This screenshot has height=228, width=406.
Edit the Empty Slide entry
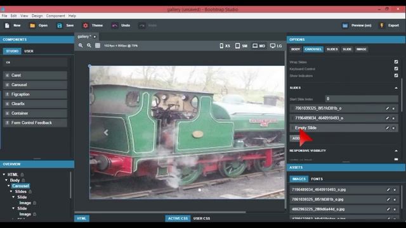(388, 128)
